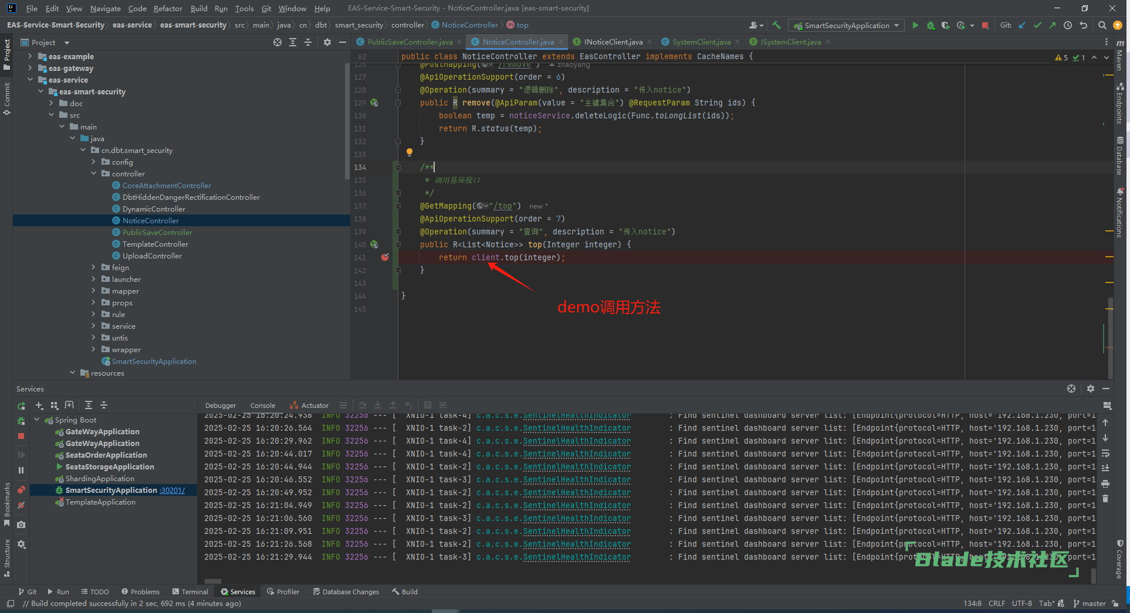Image resolution: width=1130 pixels, height=613 pixels.
Task: Select opened file with the Project panel crosshair icon
Action: (278, 42)
